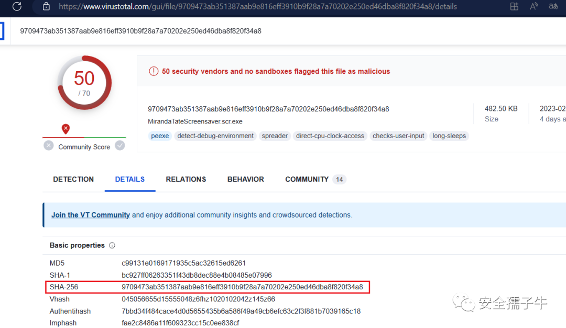Click the red Community Score pin marker
This screenshot has height=328, width=566.
point(66,129)
